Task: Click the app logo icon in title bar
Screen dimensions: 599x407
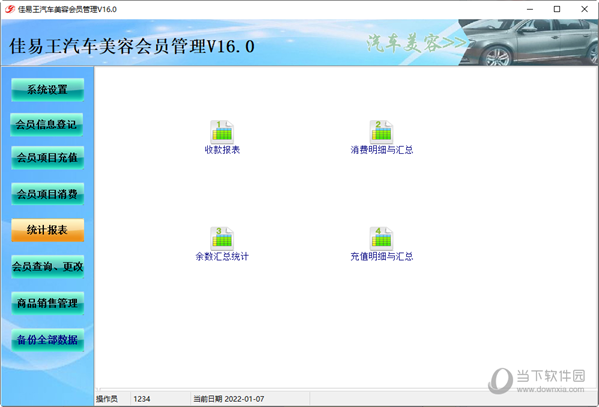Action: click(x=10, y=9)
